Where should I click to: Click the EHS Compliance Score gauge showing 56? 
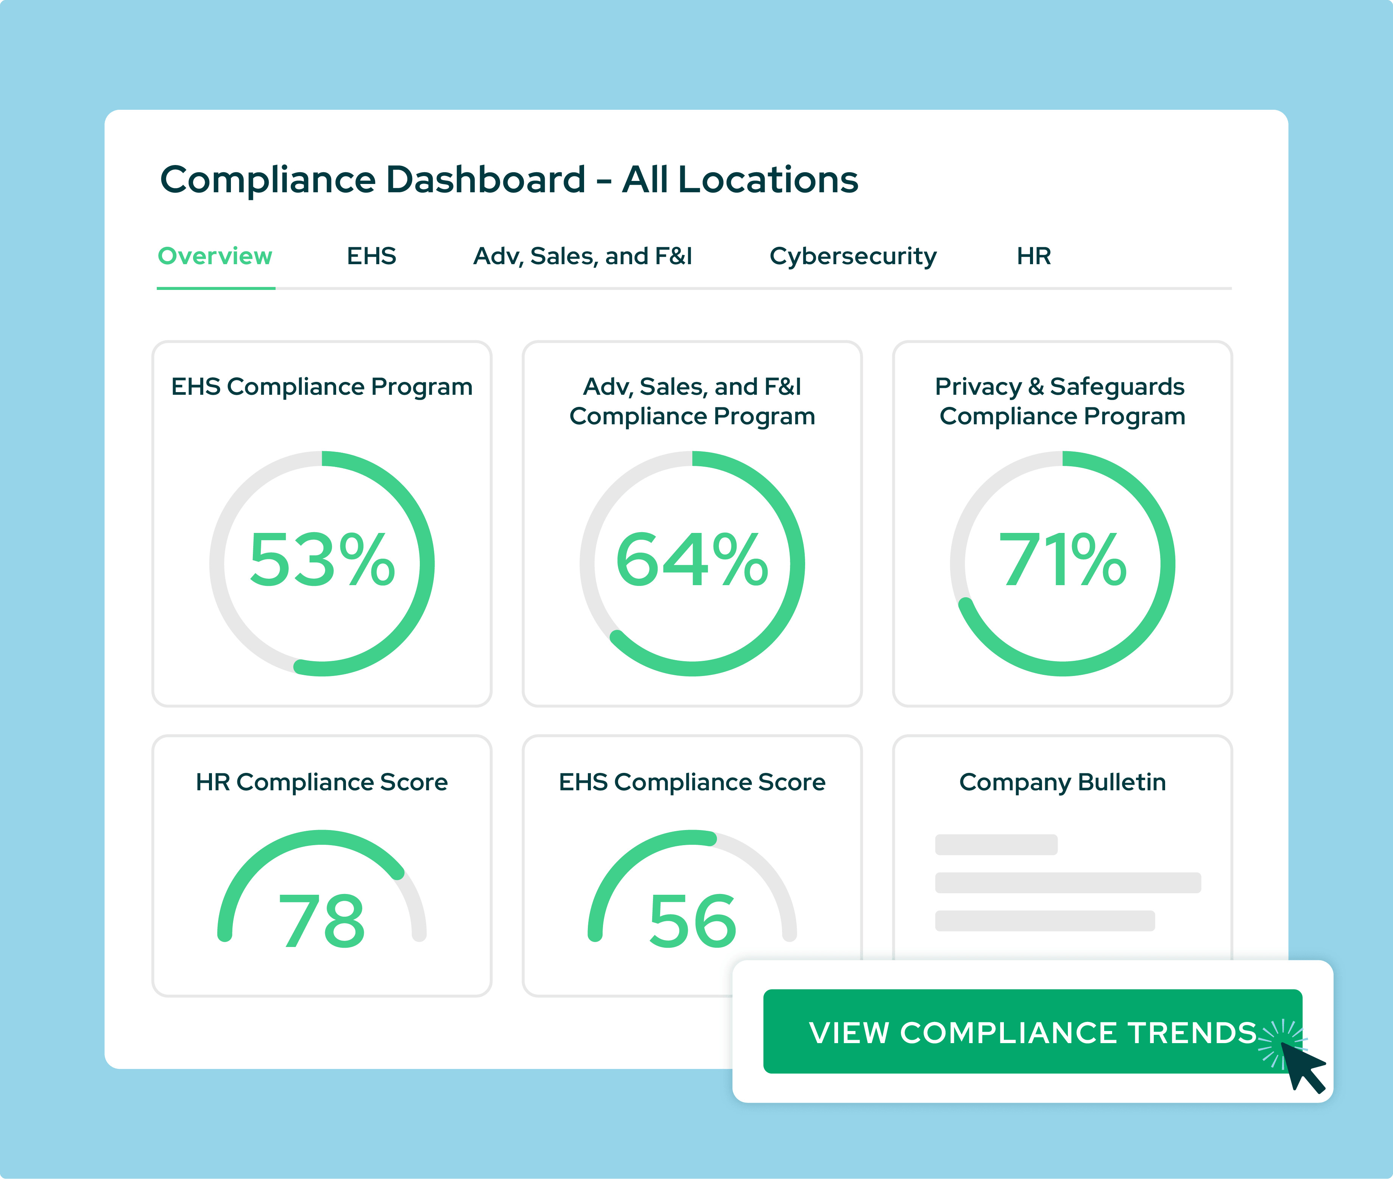[692, 889]
